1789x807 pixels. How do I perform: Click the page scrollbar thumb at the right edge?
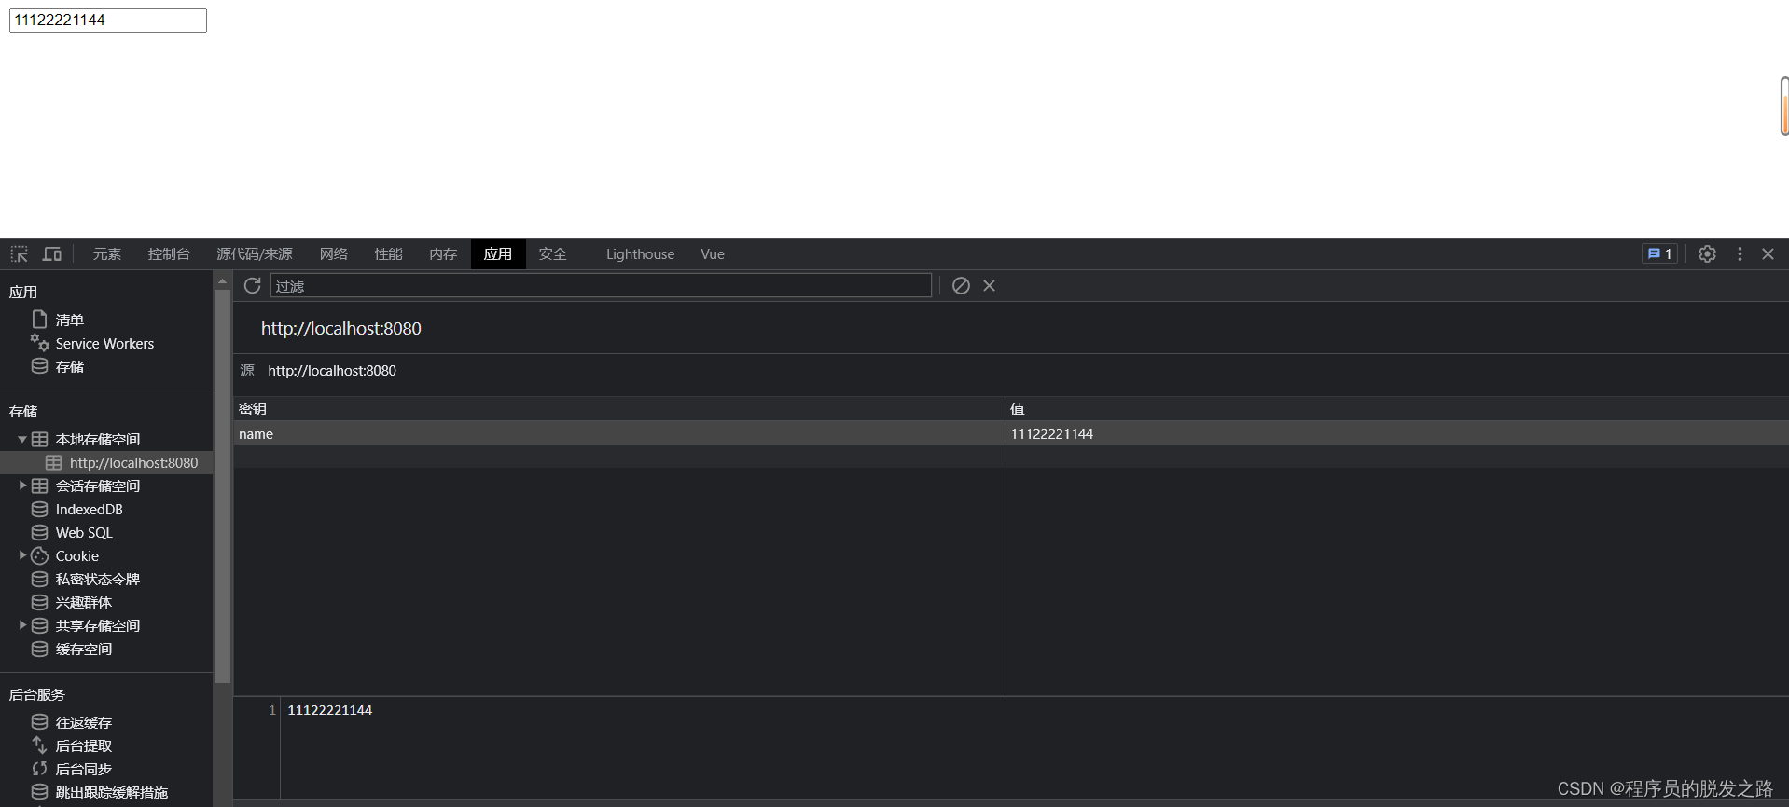click(1784, 106)
